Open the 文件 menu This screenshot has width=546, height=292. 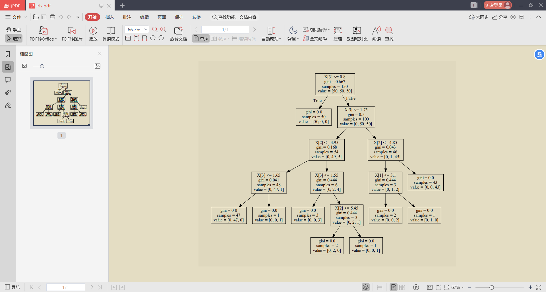click(16, 17)
